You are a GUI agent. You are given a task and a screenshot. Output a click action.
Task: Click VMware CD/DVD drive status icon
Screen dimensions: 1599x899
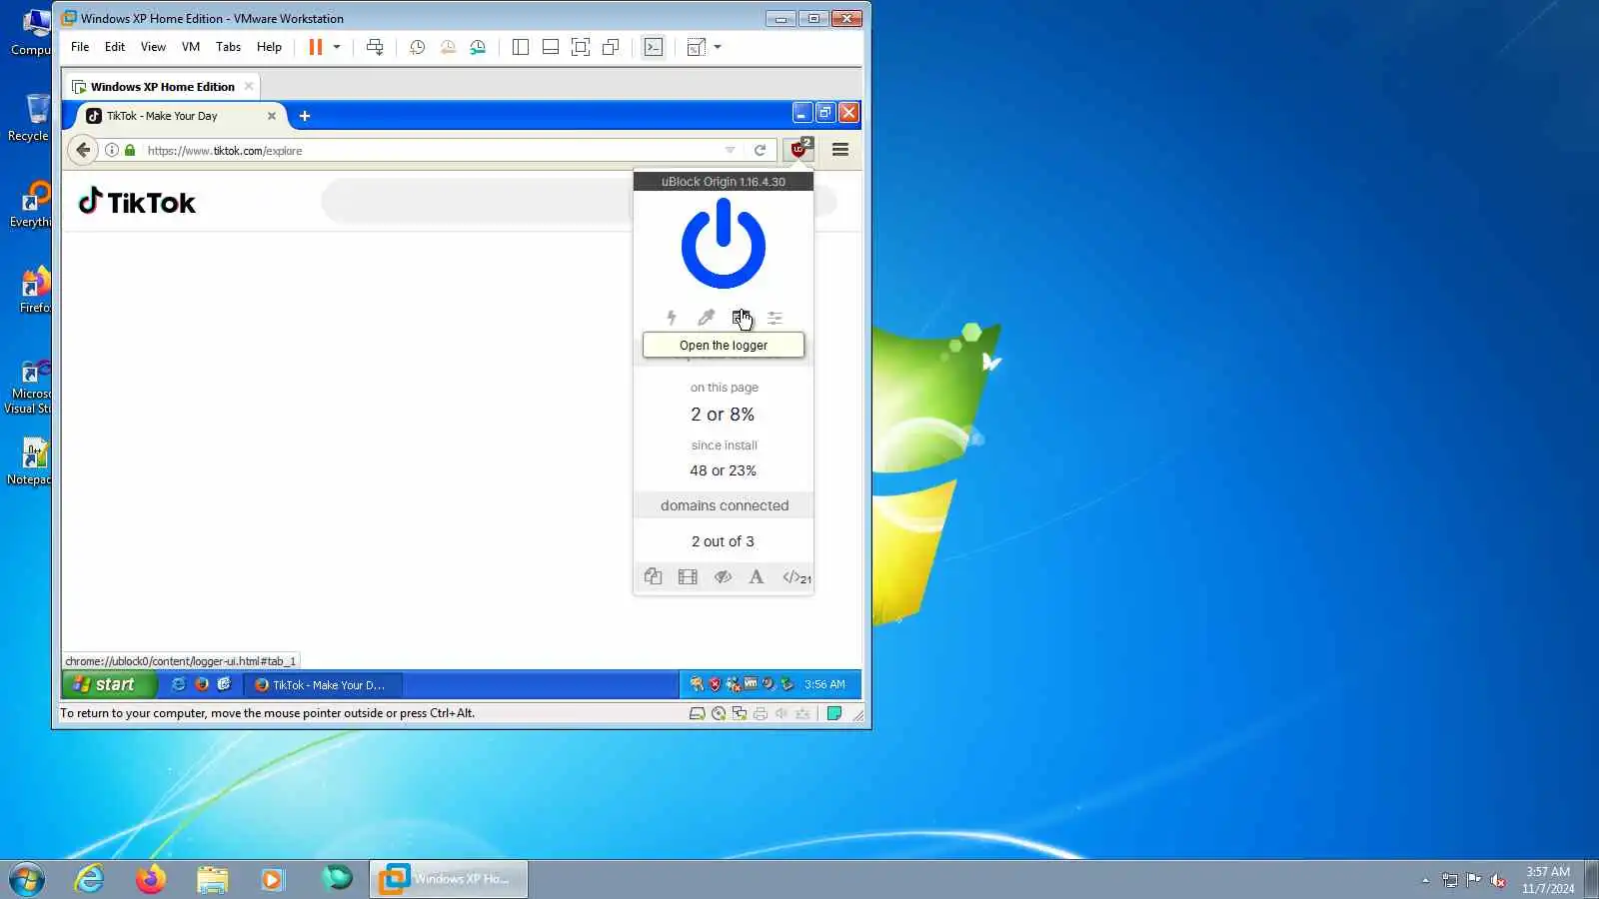719,713
